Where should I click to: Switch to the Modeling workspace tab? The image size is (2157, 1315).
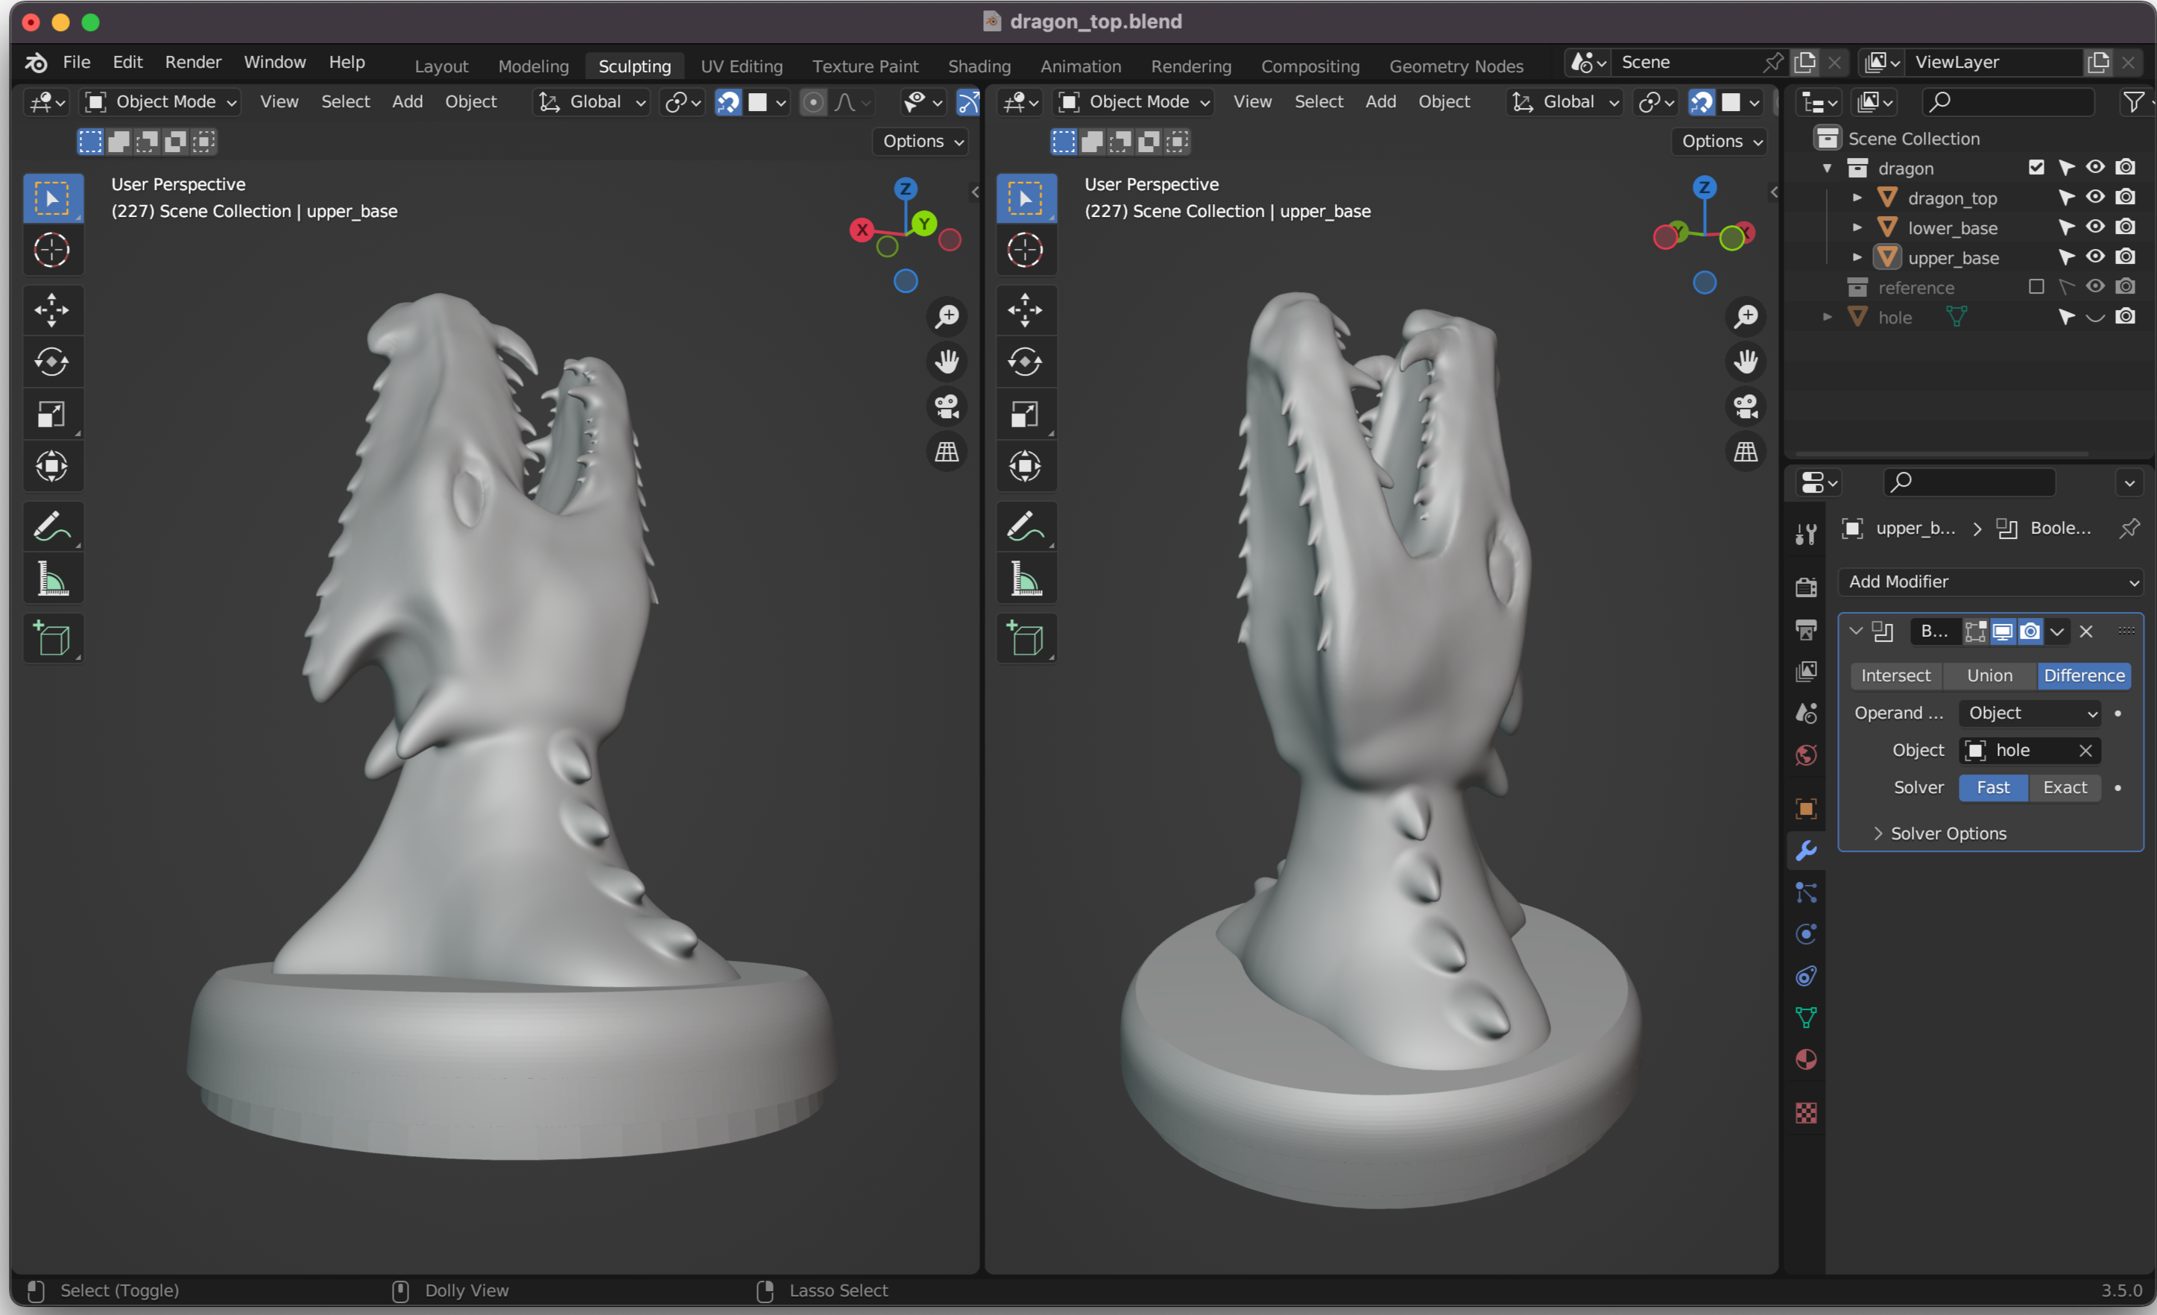pos(533,66)
